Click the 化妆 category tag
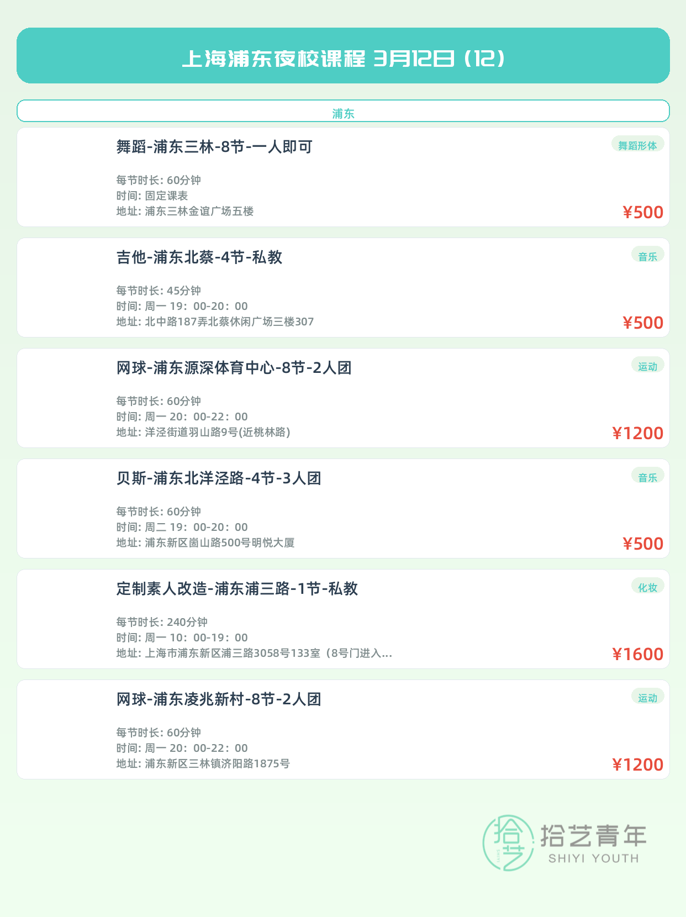Screen dimensions: 686x917 (647, 587)
